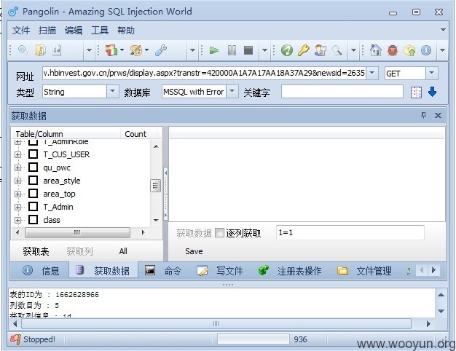Start scan with green play icon
The width and height of the screenshot is (456, 351).
214,50
